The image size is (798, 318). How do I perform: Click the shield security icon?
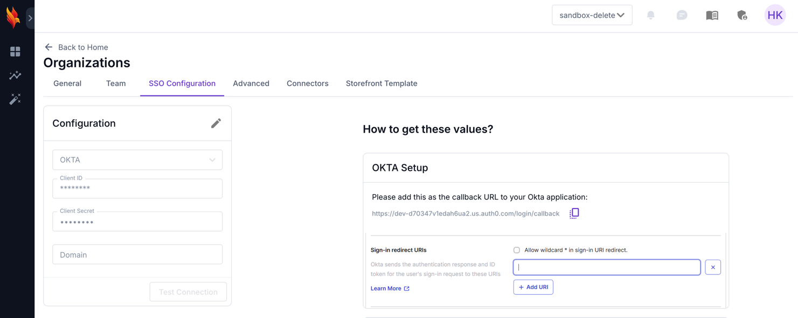point(742,15)
